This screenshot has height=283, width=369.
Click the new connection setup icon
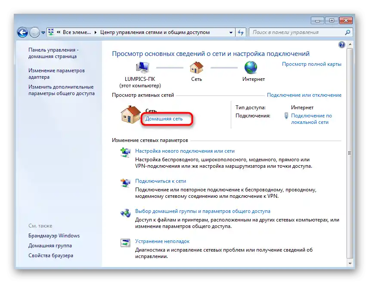click(125, 153)
